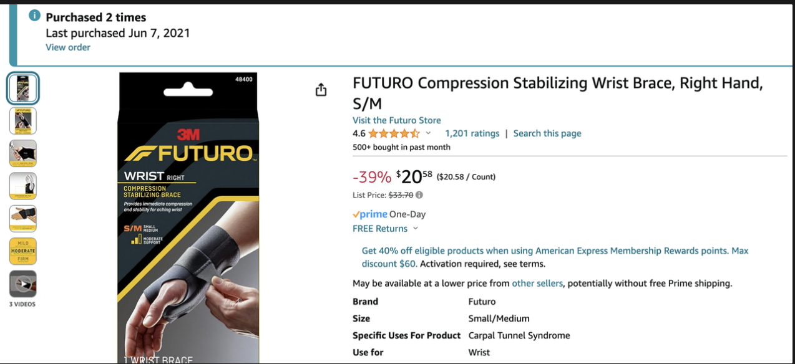Click the second wrist brace packaging thumbnail
The height and width of the screenshot is (364, 795).
click(x=23, y=121)
